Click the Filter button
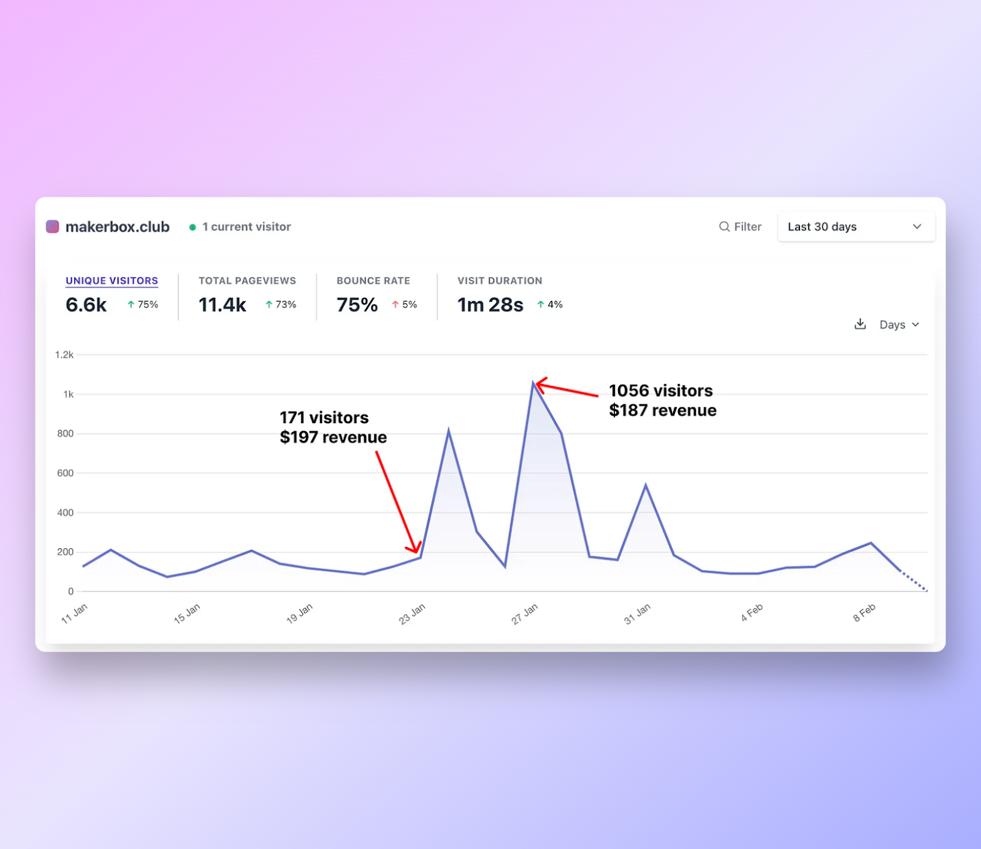981x849 pixels. tap(740, 227)
